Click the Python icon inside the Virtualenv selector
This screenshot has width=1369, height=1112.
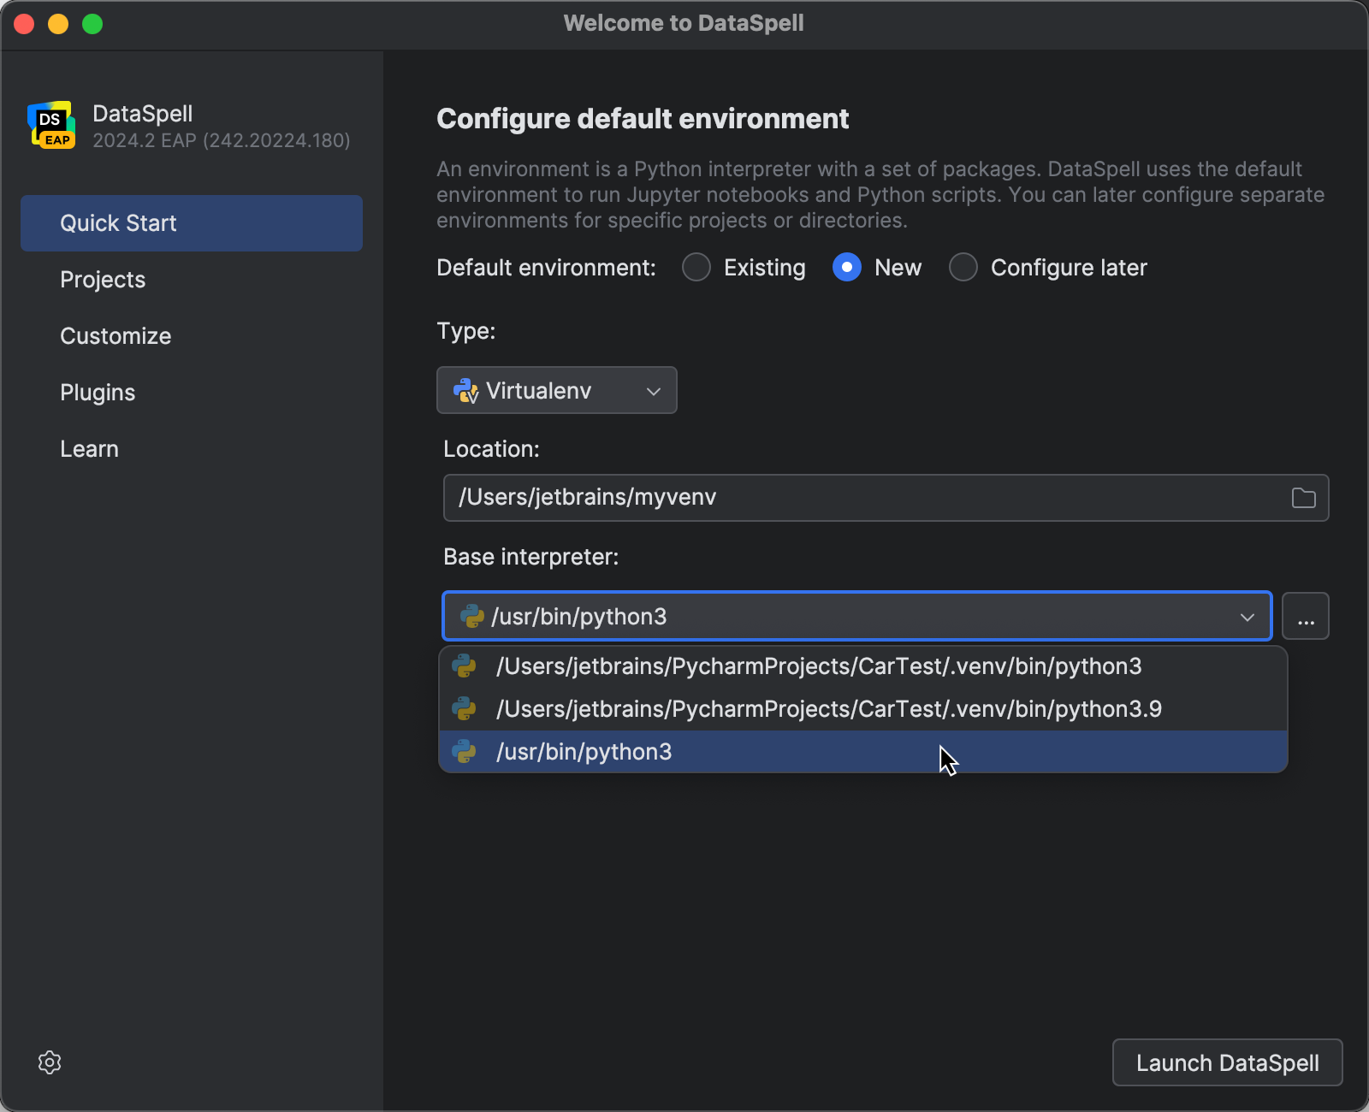pos(466,390)
